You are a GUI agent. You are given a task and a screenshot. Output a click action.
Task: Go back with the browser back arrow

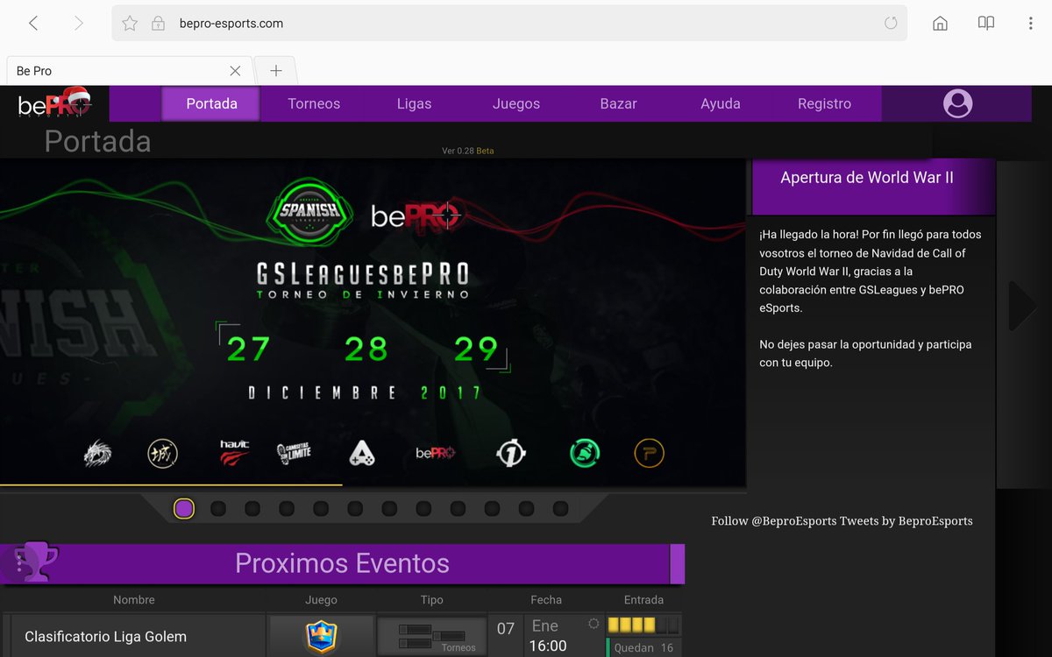(x=33, y=24)
